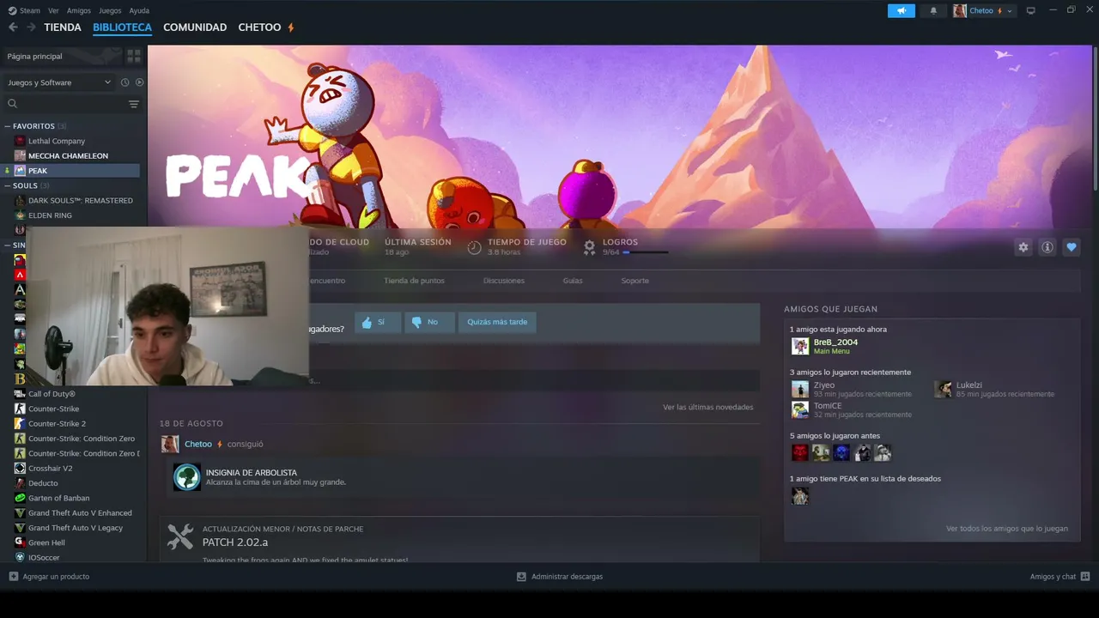The width and height of the screenshot is (1099, 618).
Task: Open the Ver menu
Action: pyautogui.click(x=54, y=11)
